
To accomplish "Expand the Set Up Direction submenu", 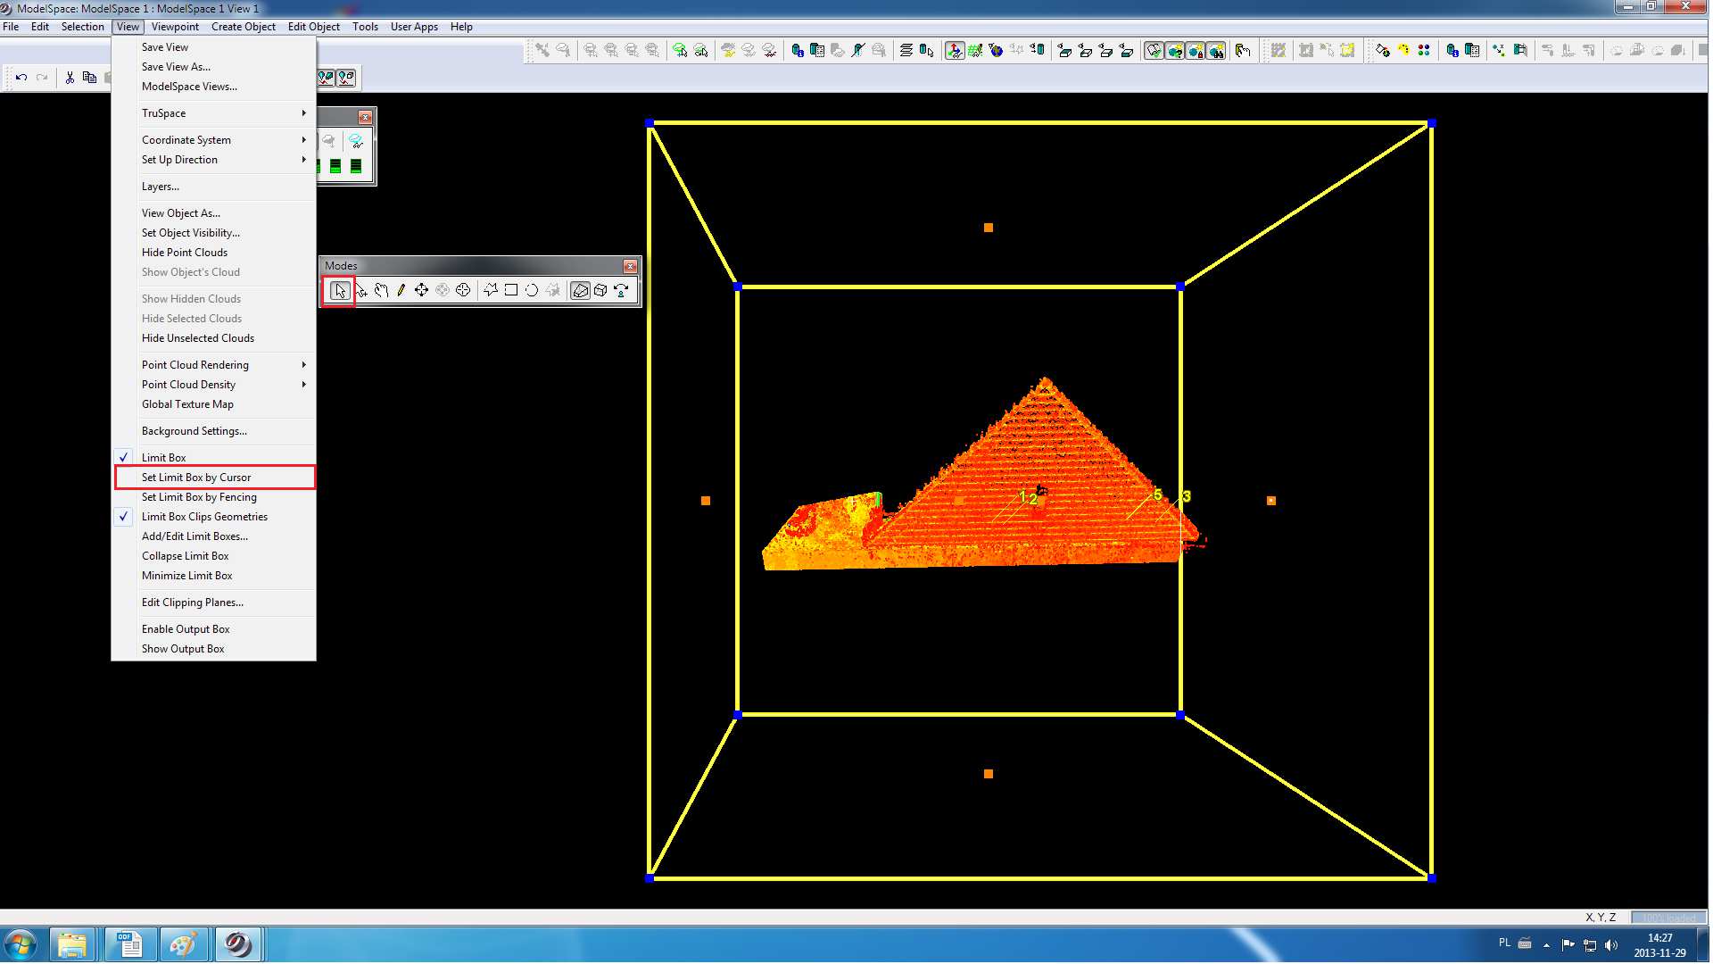I will coord(214,160).
